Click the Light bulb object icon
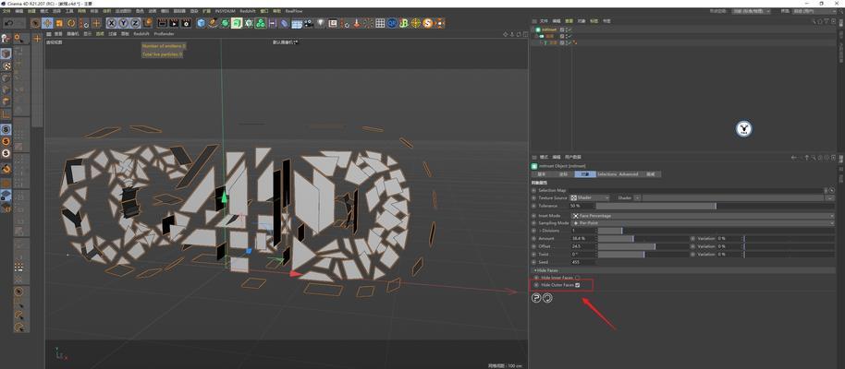Viewport: 845px width, 369px height. click(x=321, y=23)
